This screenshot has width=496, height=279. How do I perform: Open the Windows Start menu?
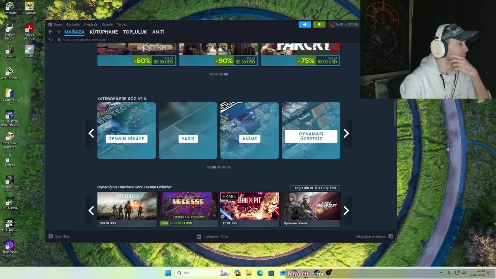[x=168, y=273]
